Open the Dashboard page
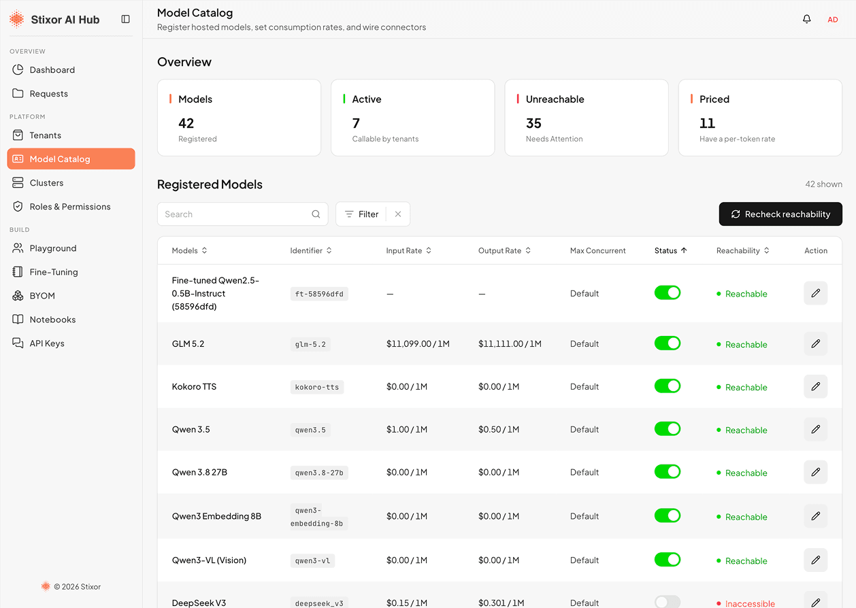 pyautogui.click(x=71, y=70)
